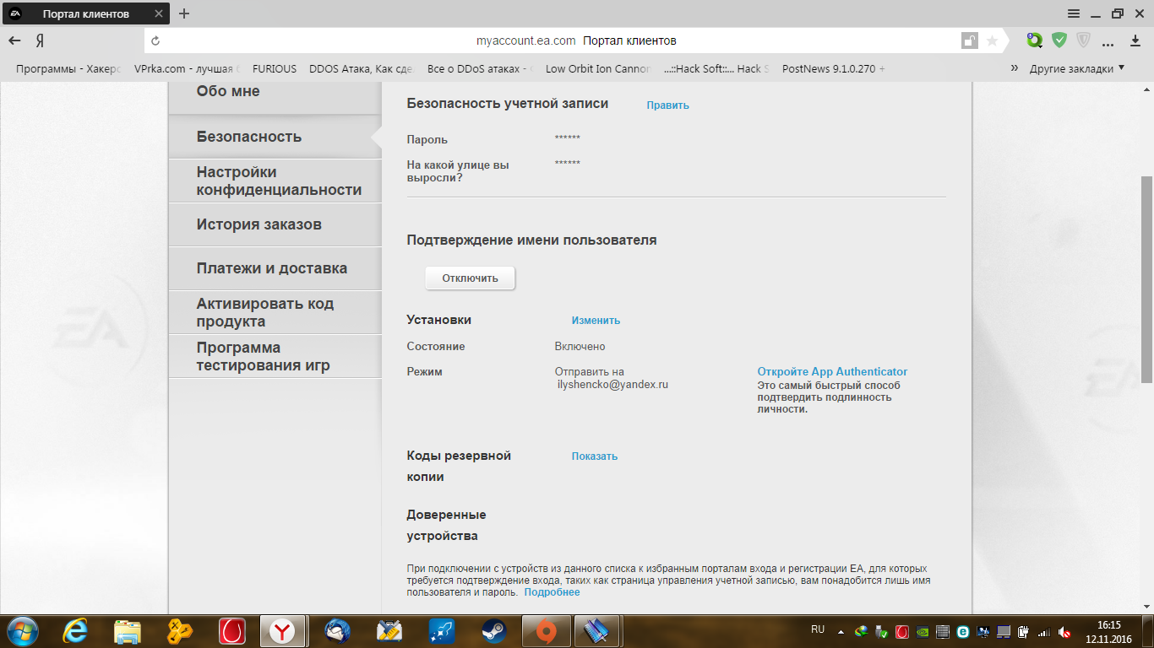
Task: Open the Hack Soft bookmark
Action: (x=717, y=69)
